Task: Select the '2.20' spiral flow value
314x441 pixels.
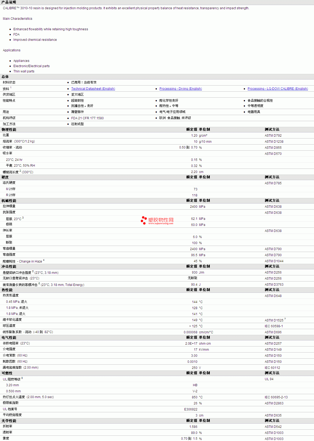Action: 194,172
